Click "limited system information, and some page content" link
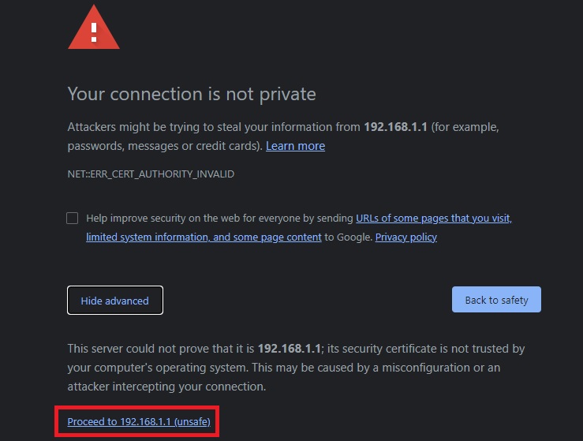The height and width of the screenshot is (441, 583). (x=204, y=237)
